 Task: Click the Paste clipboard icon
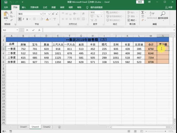pos(6,14)
